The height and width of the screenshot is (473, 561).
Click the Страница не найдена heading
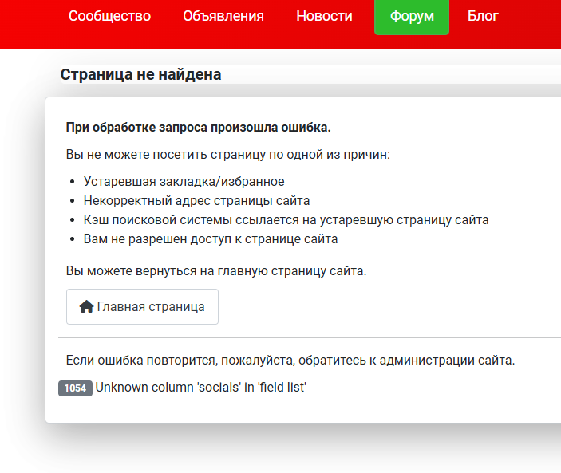(140, 74)
